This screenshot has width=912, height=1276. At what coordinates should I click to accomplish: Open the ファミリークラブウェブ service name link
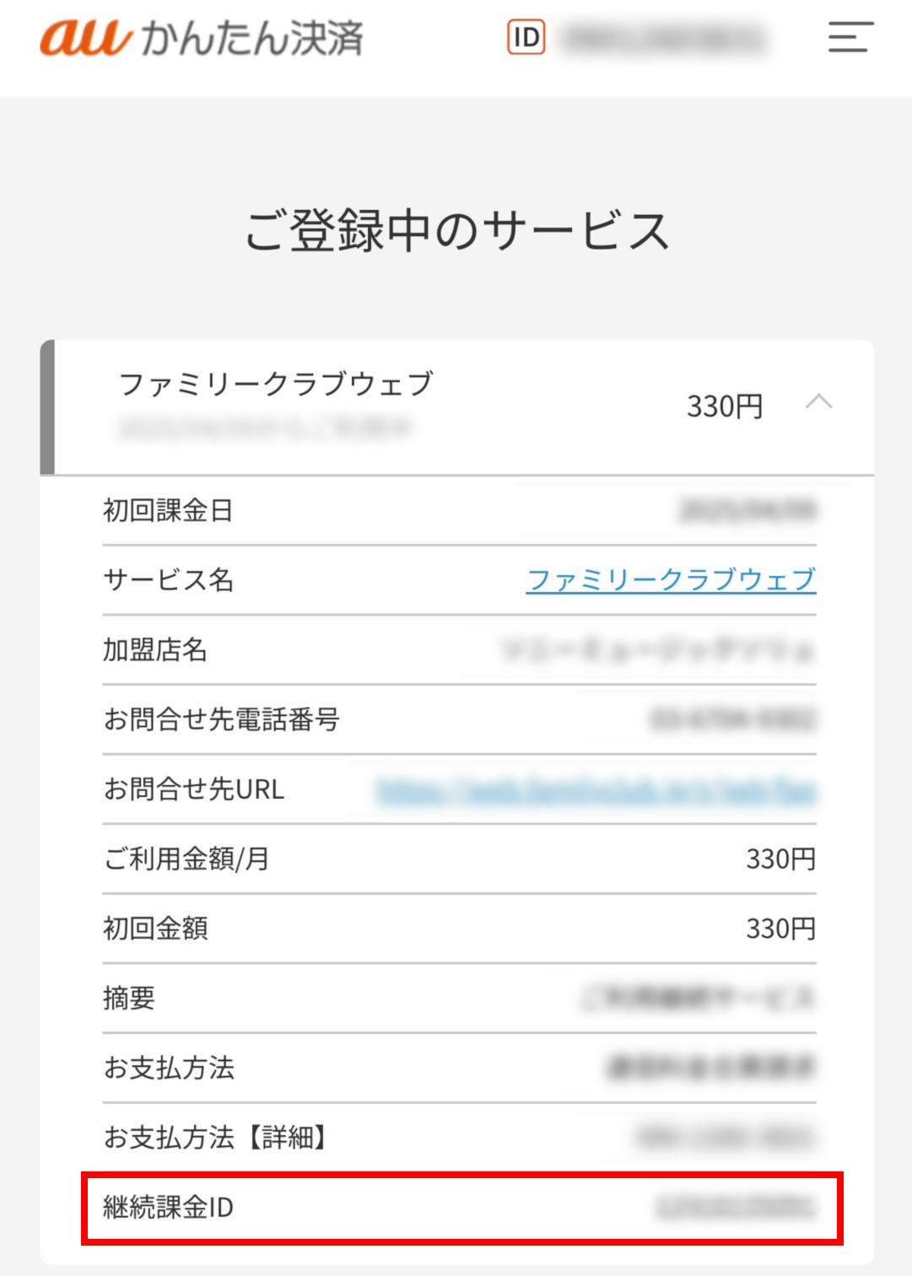coord(671,579)
